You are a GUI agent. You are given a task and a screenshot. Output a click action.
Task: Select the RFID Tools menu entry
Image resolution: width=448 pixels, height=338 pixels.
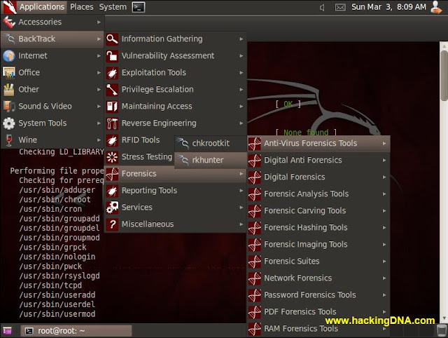139,140
